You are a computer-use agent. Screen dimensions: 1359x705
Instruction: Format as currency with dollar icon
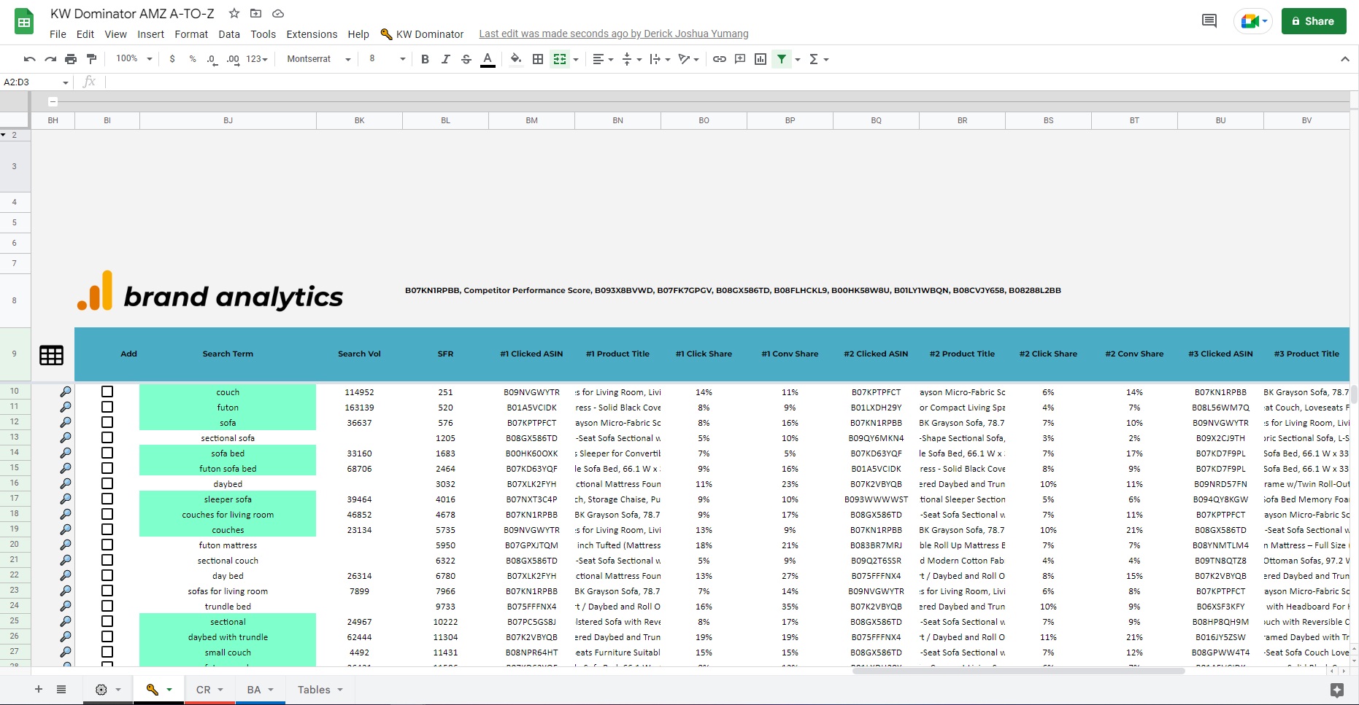(172, 59)
